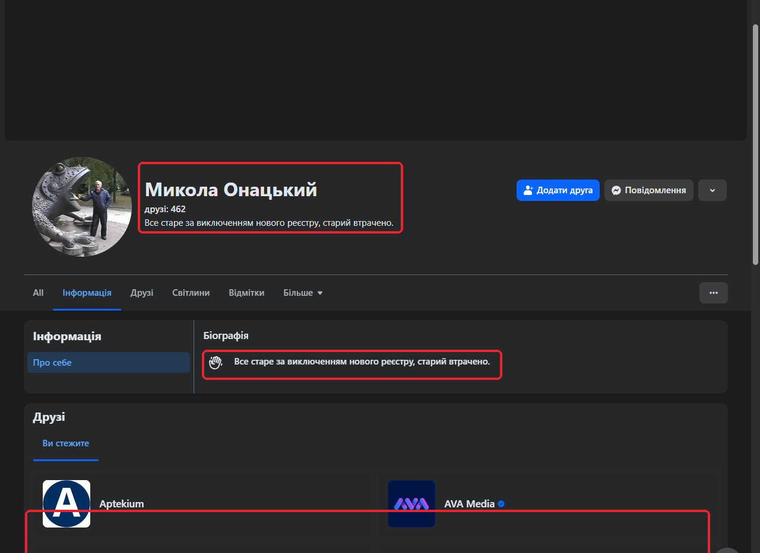Viewport: 760px width, 553px height.
Task: Open the AVA Media page link
Action: point(470,504)
